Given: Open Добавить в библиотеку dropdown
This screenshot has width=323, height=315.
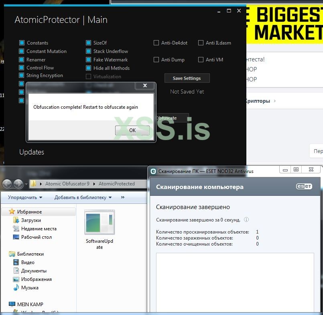Looking at the screenshot, I should (83, 197).
